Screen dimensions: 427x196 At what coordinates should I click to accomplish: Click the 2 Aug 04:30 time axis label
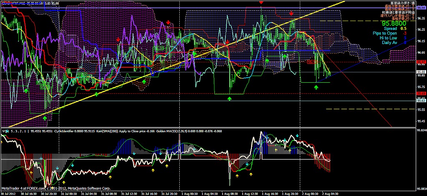329,193
